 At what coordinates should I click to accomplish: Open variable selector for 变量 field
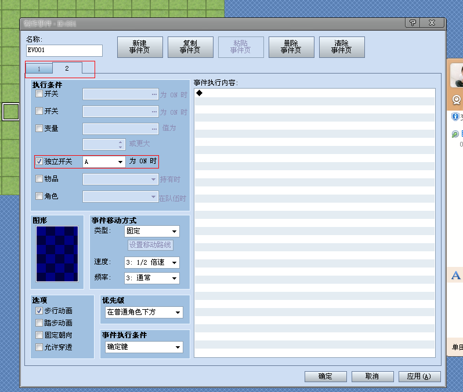pos(154,129)
